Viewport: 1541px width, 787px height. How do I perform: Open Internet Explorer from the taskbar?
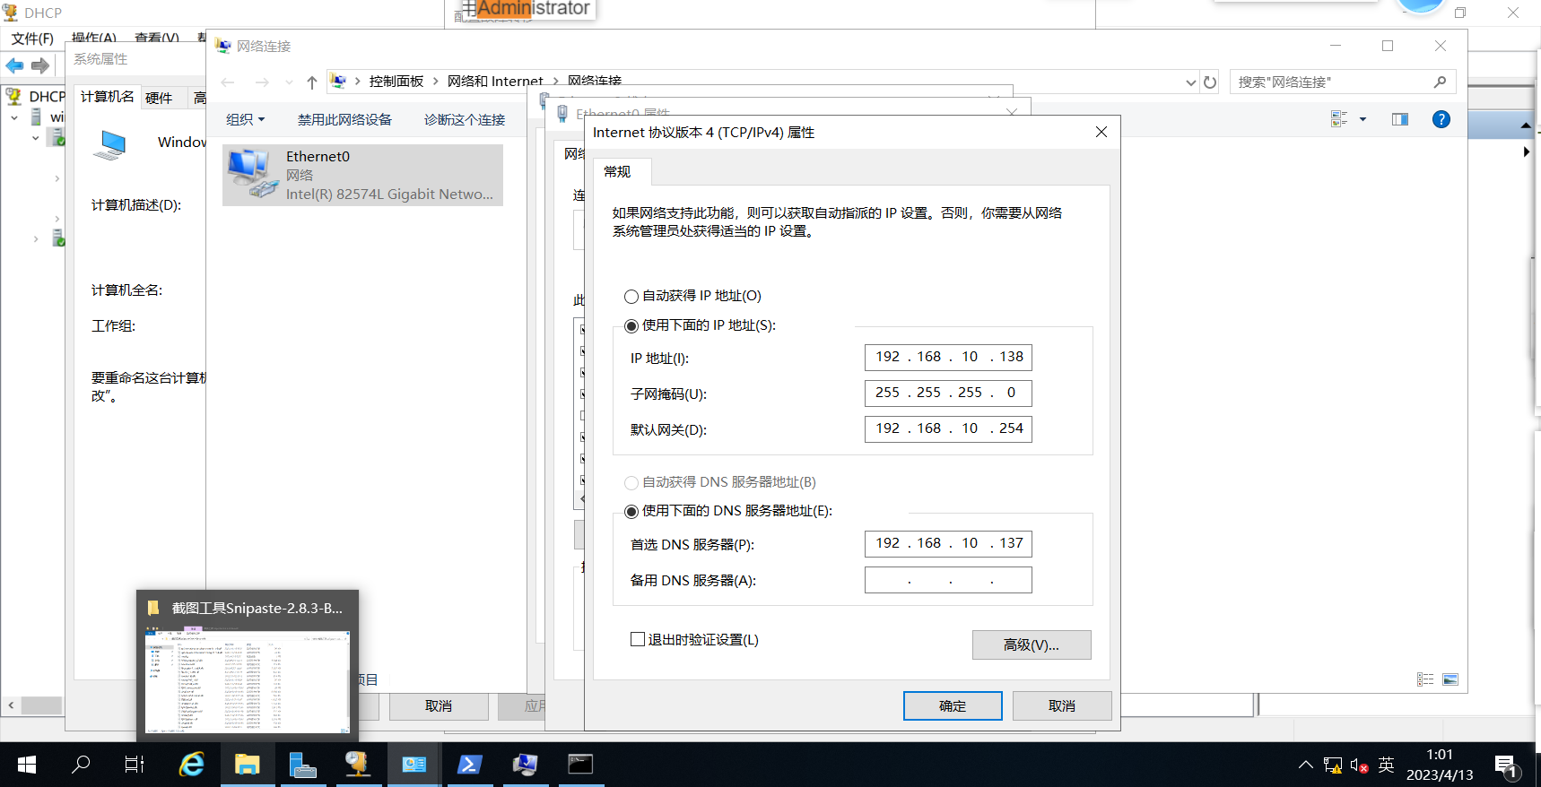click(192, 765)
